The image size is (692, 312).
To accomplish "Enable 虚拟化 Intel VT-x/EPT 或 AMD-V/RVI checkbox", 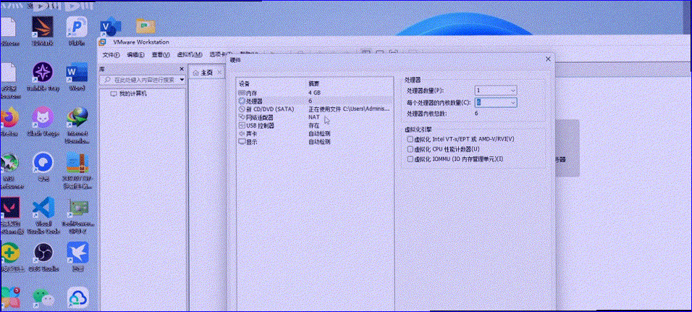I will pos(410,139).
